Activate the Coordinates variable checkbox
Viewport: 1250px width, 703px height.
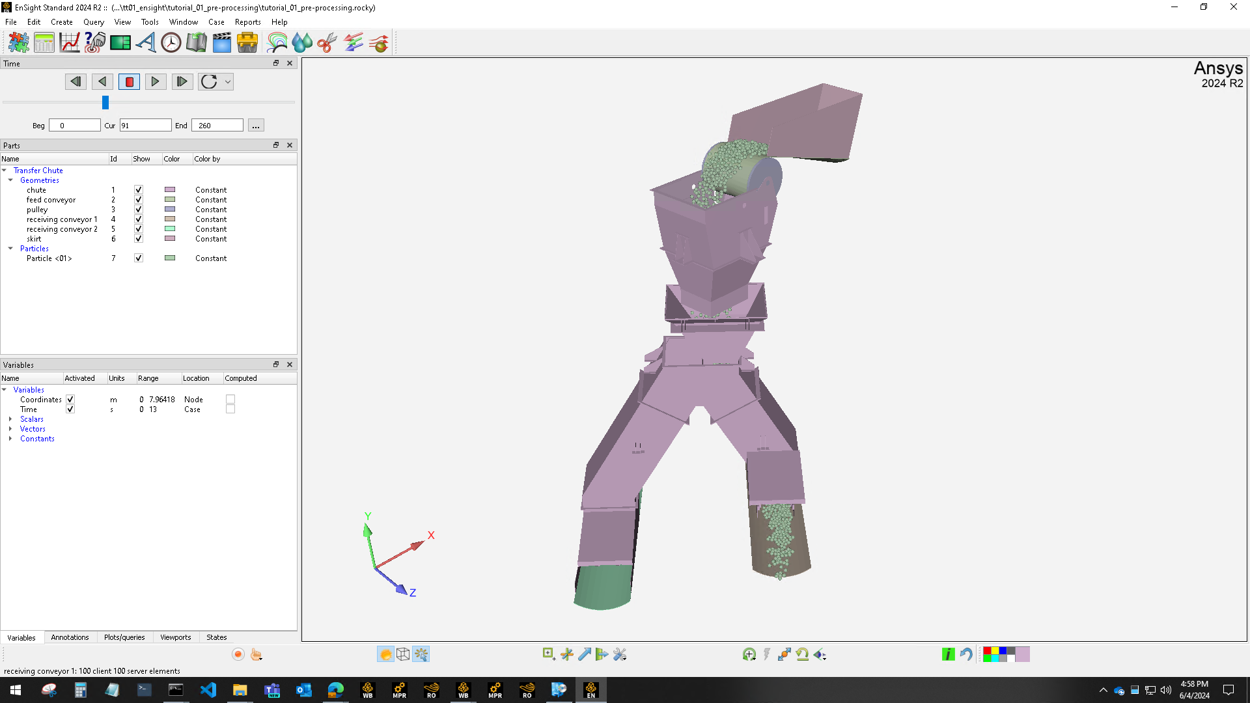(70, 399)
